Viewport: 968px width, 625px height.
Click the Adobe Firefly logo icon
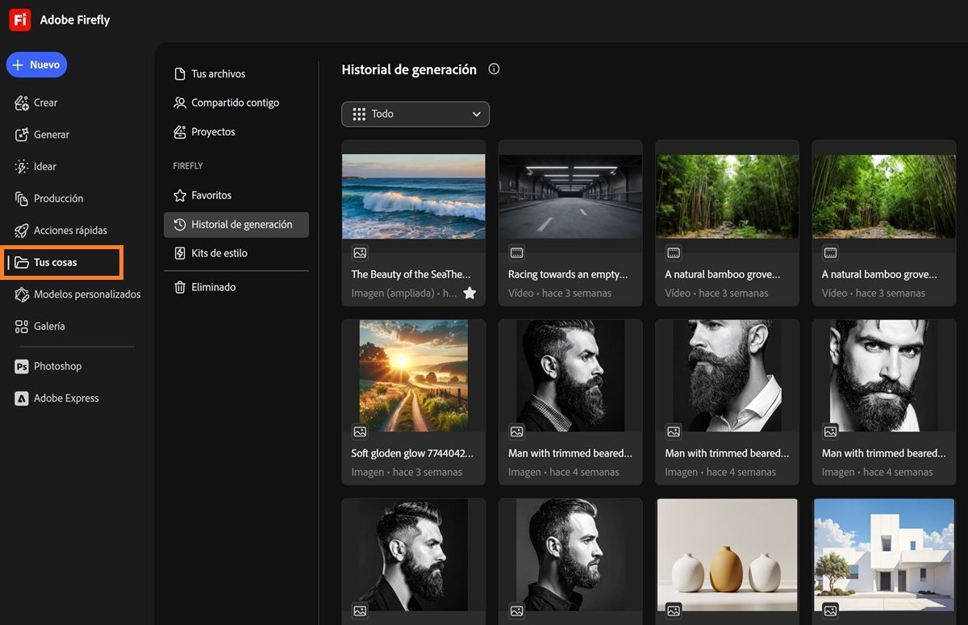[x=20, y=20]
